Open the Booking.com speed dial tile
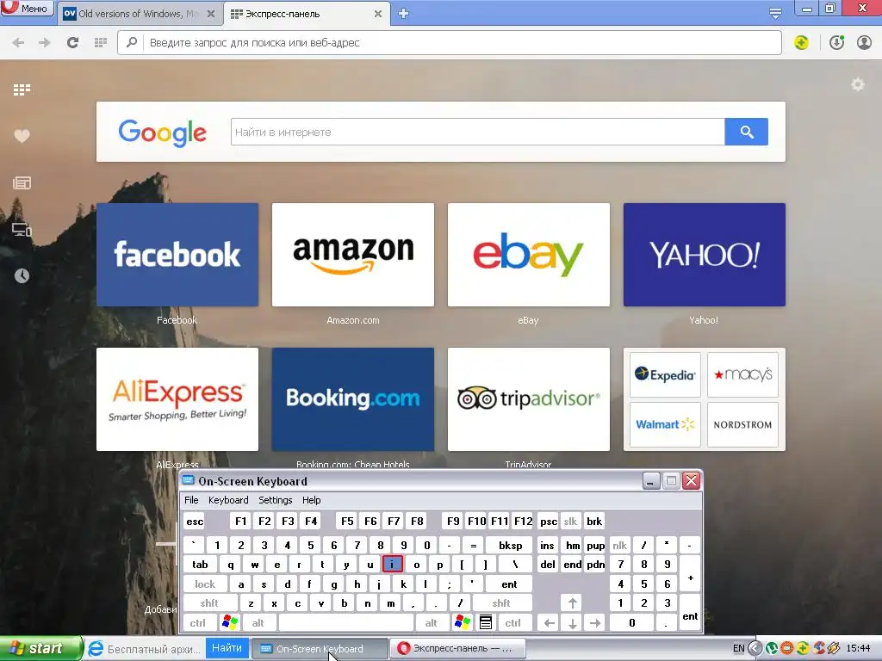The height and width of the screenshot is (661, 882). [x=353, y=399]
